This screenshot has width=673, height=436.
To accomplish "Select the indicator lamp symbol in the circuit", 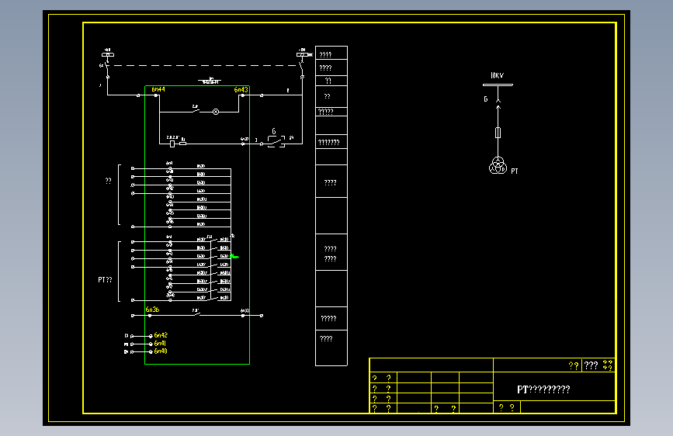I will (216, 112).
